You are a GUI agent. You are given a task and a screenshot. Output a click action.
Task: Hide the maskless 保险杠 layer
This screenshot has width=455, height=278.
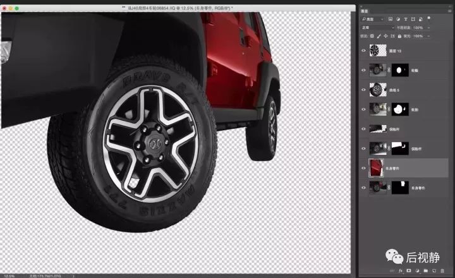[363, 129]
